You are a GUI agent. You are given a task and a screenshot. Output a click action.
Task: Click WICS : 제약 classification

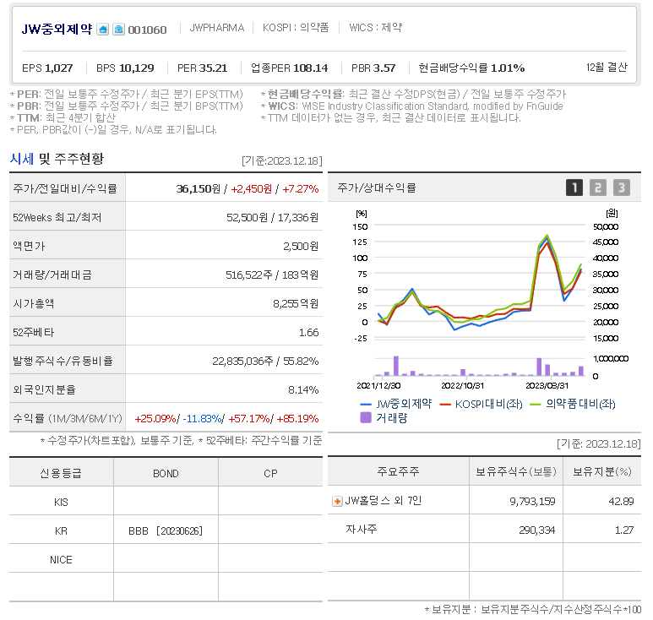coord(375,28)
